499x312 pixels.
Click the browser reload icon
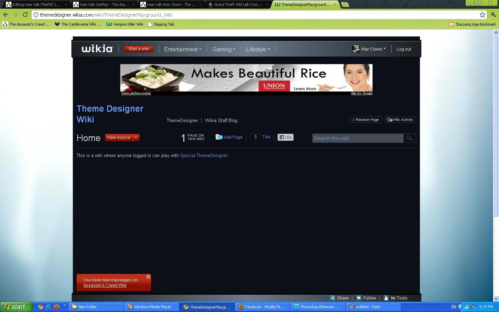pyautogui.click(x=25, y=15)
